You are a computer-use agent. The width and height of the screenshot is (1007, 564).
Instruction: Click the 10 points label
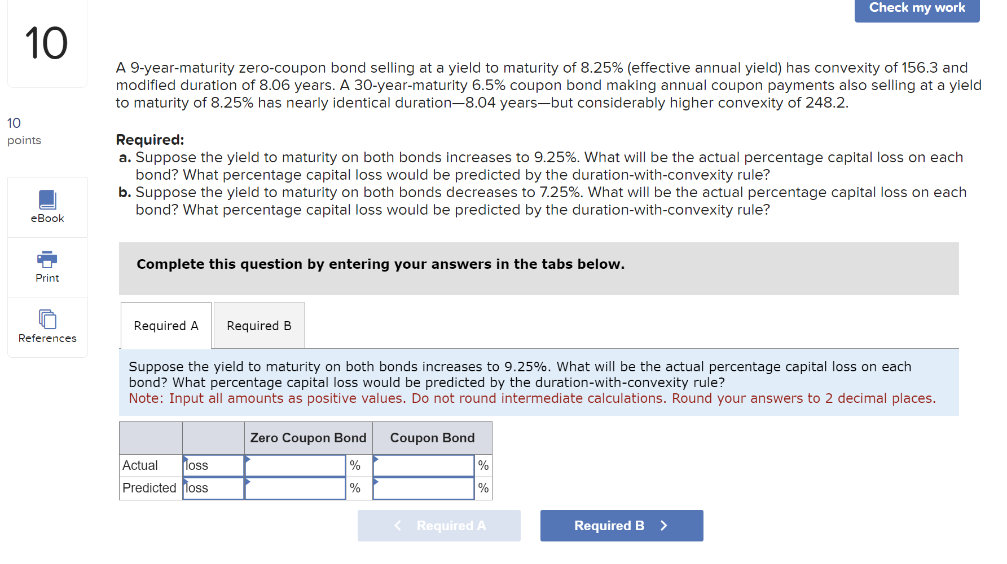pyautogui.click(x=24, y=131)
